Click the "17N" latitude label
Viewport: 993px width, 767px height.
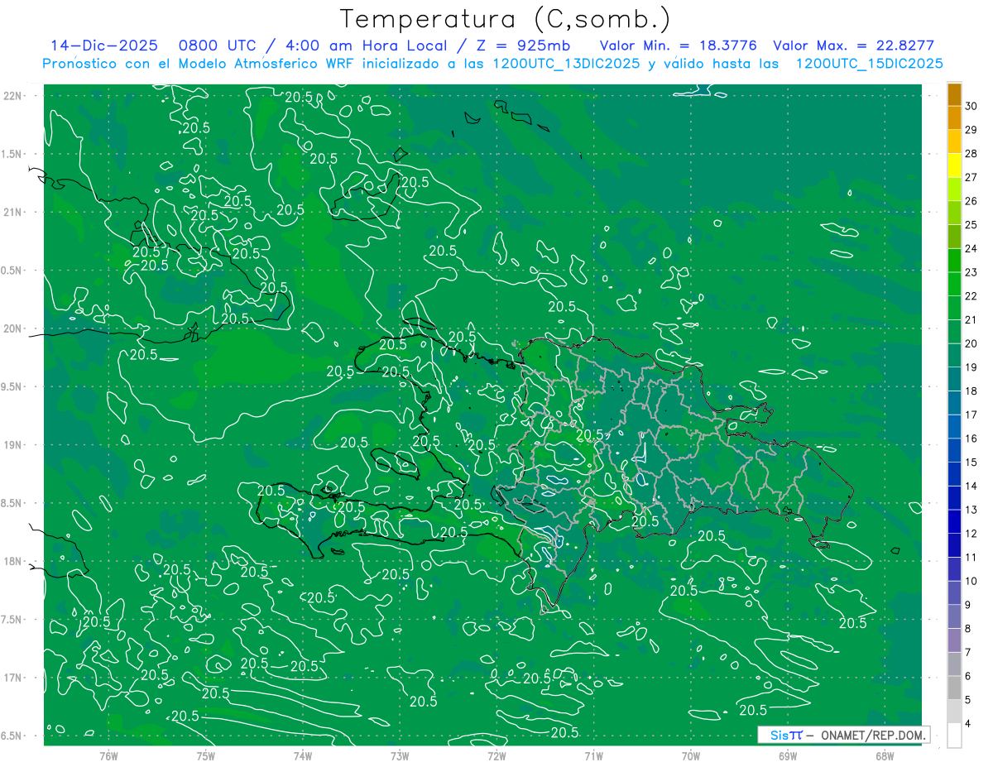tap(12, 678)
